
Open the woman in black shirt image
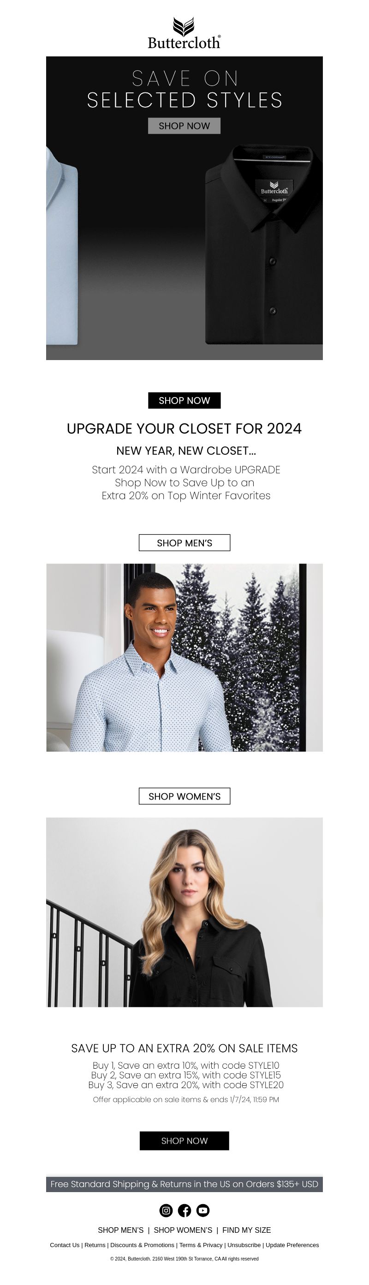pyautogui.click(x=184, y=912)
